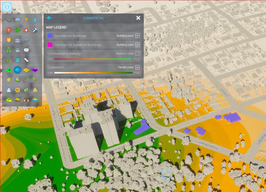Disable Customers terrain color checkbox
Screen dimensions: 266x192
pos(137,67)
